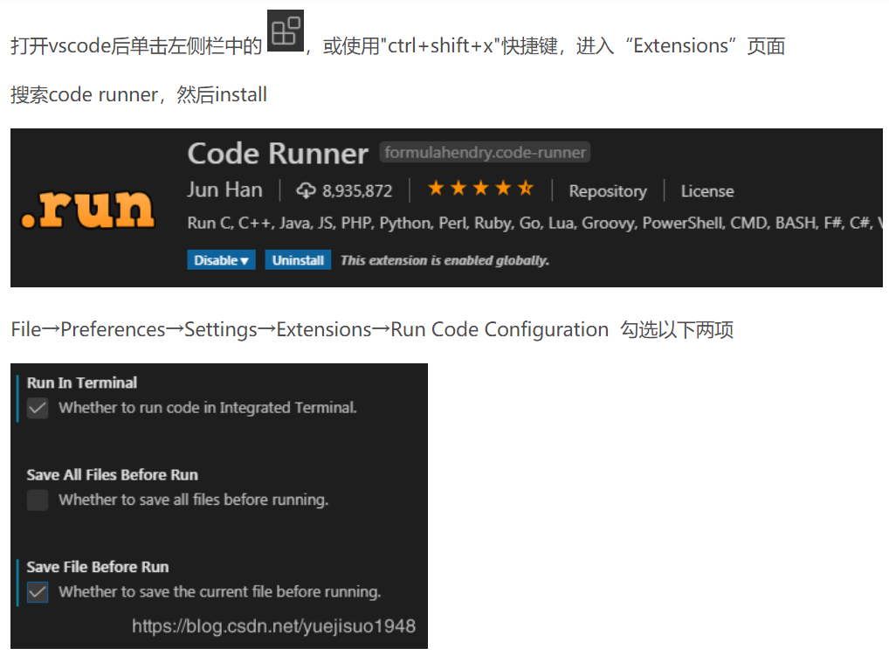Click the Jun Han publisher name

225,190
